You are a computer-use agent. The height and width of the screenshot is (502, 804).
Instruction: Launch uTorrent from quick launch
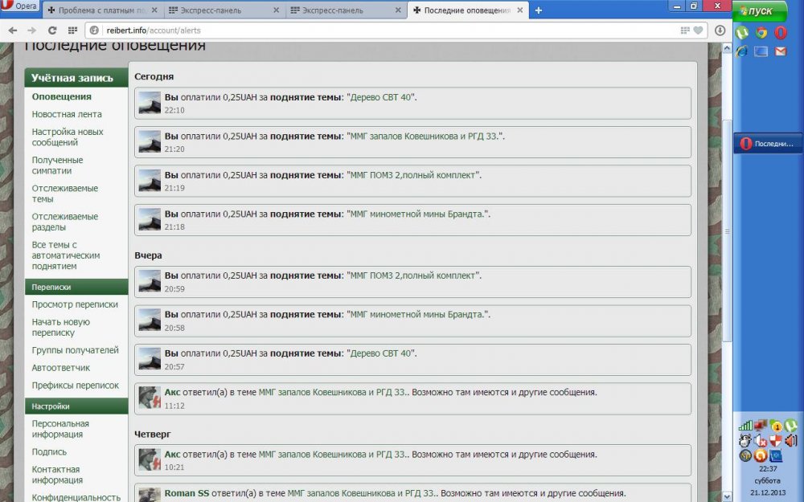[x=742, y=33]
